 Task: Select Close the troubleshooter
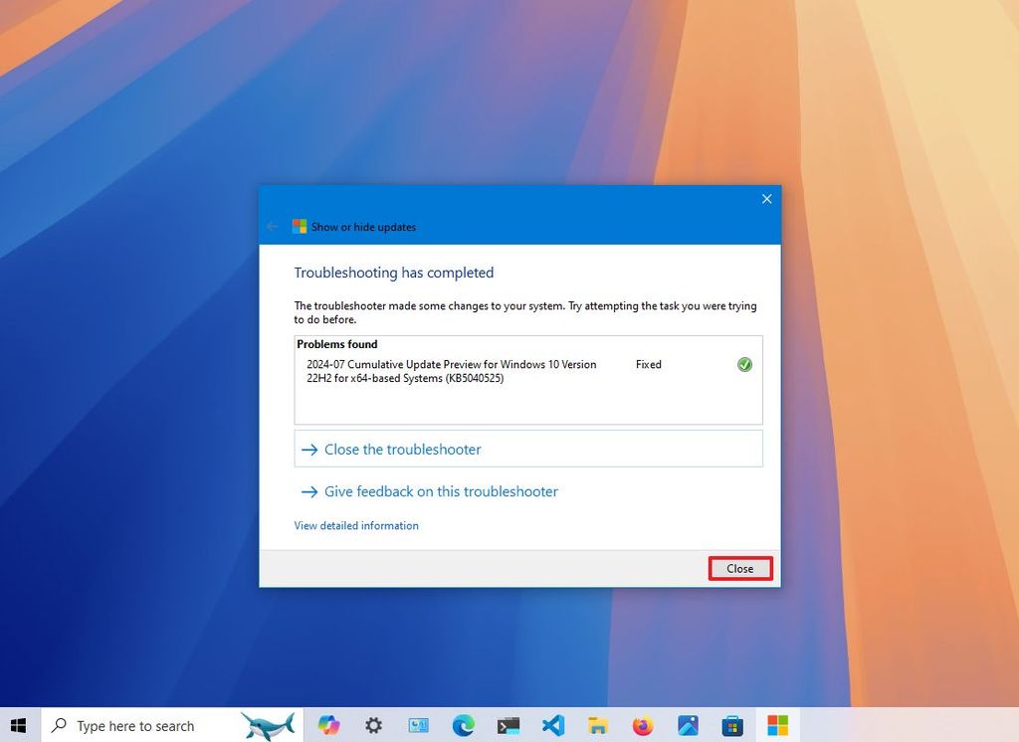(402, 449)
